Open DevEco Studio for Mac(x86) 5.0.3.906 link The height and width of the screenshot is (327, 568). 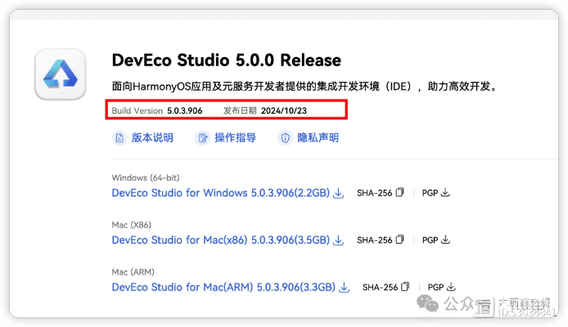(x=220, y=240)
